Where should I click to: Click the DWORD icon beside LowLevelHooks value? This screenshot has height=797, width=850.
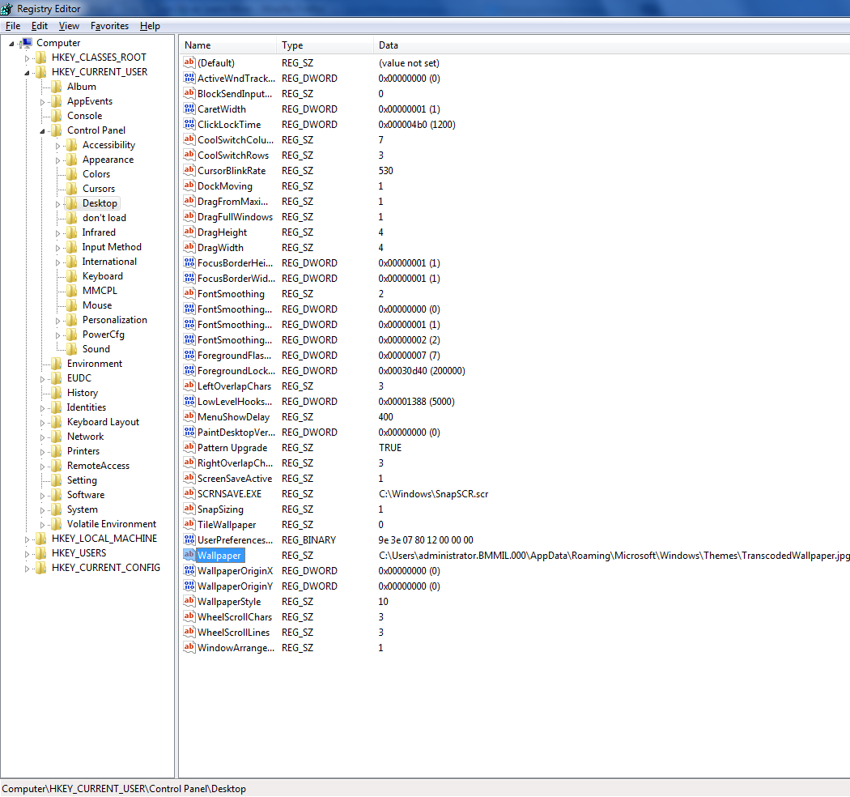[189, 402]
